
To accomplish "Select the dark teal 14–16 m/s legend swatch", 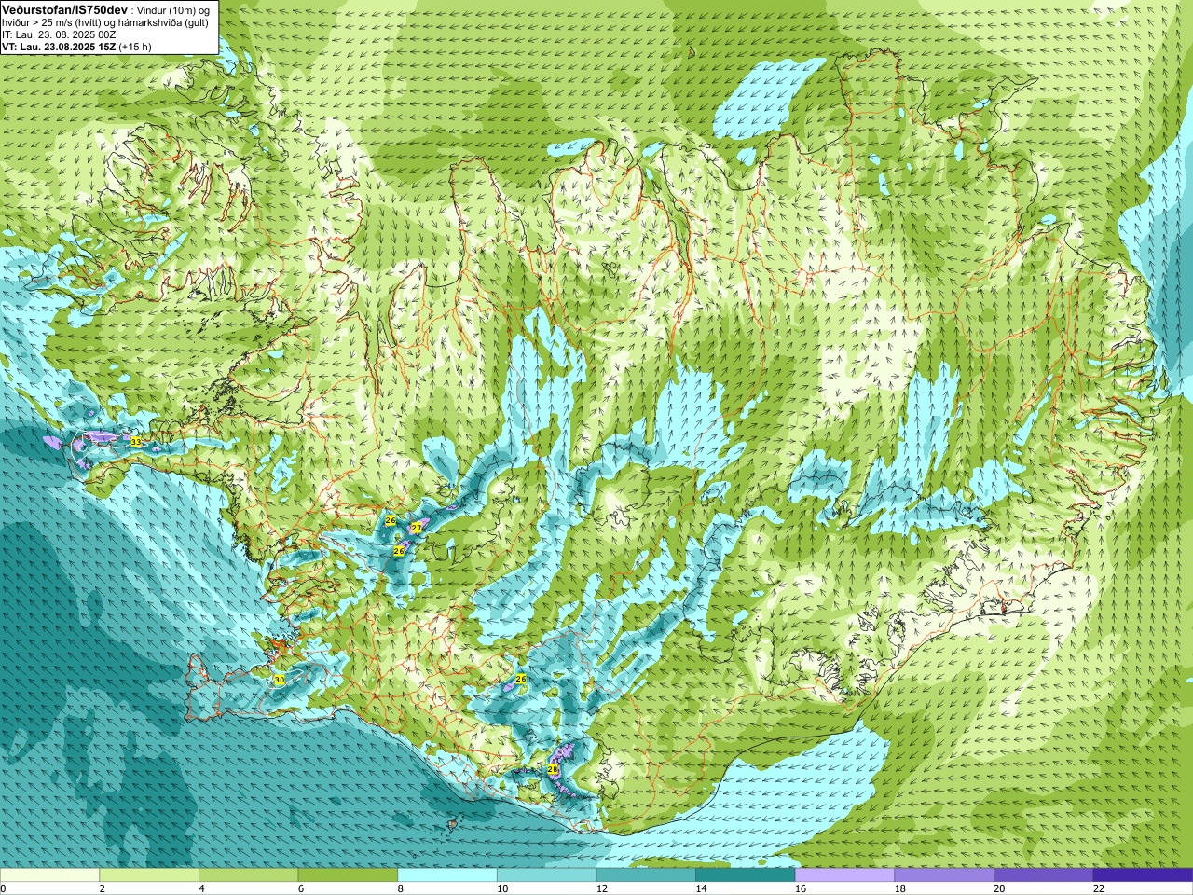I will (x=746, y=875).
